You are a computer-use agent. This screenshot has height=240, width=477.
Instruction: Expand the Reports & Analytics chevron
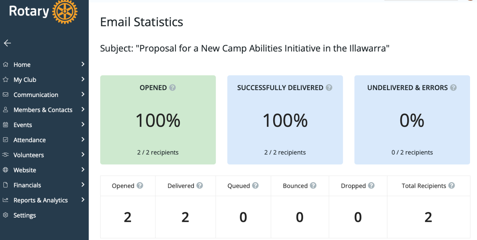click(x=83, y=200)
